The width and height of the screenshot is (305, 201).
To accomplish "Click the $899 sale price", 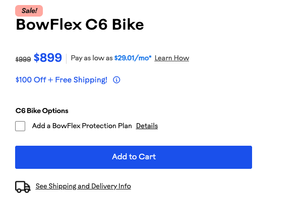I will click(47, 58).
